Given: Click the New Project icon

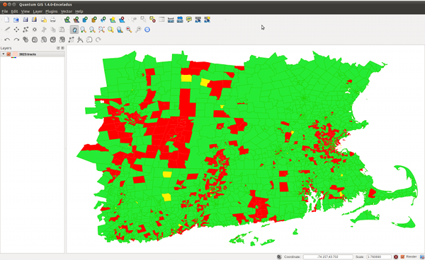Looking at the screenshot, I should 7,20.
